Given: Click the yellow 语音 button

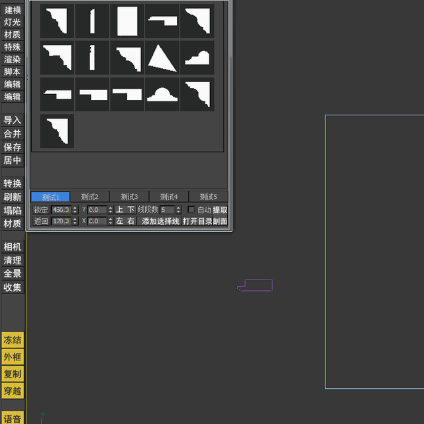Looking at the screenshot, I should coord(13,418).
